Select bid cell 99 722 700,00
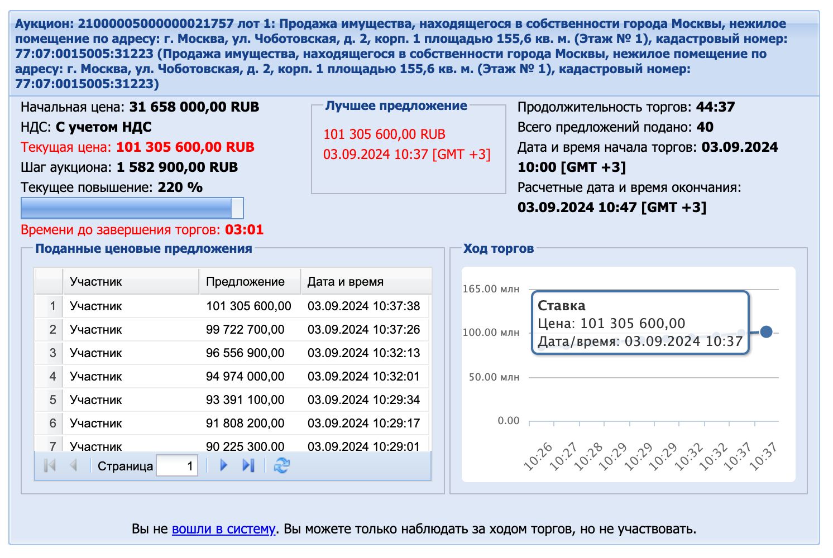Screen dimensions: 833x558 click(x=245, y=329)
